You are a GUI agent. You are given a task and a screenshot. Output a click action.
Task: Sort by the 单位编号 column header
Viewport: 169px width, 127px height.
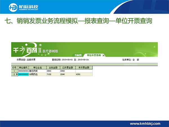click(x=23, y=68)
